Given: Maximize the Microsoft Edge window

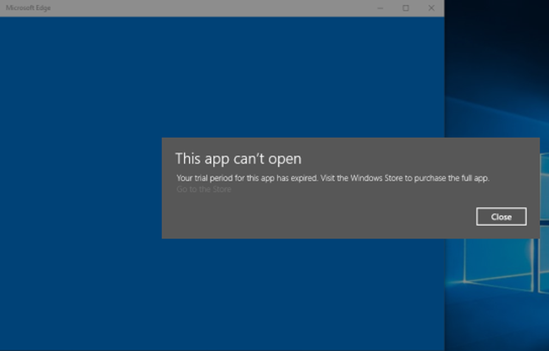Looking at the screenshot, I should [405, 8].
